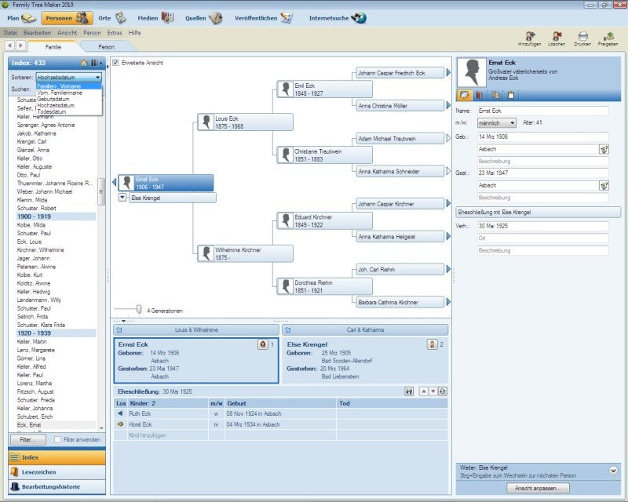
Task: Expand the Weiter: Else Krengel chevron
Action: 613,471
